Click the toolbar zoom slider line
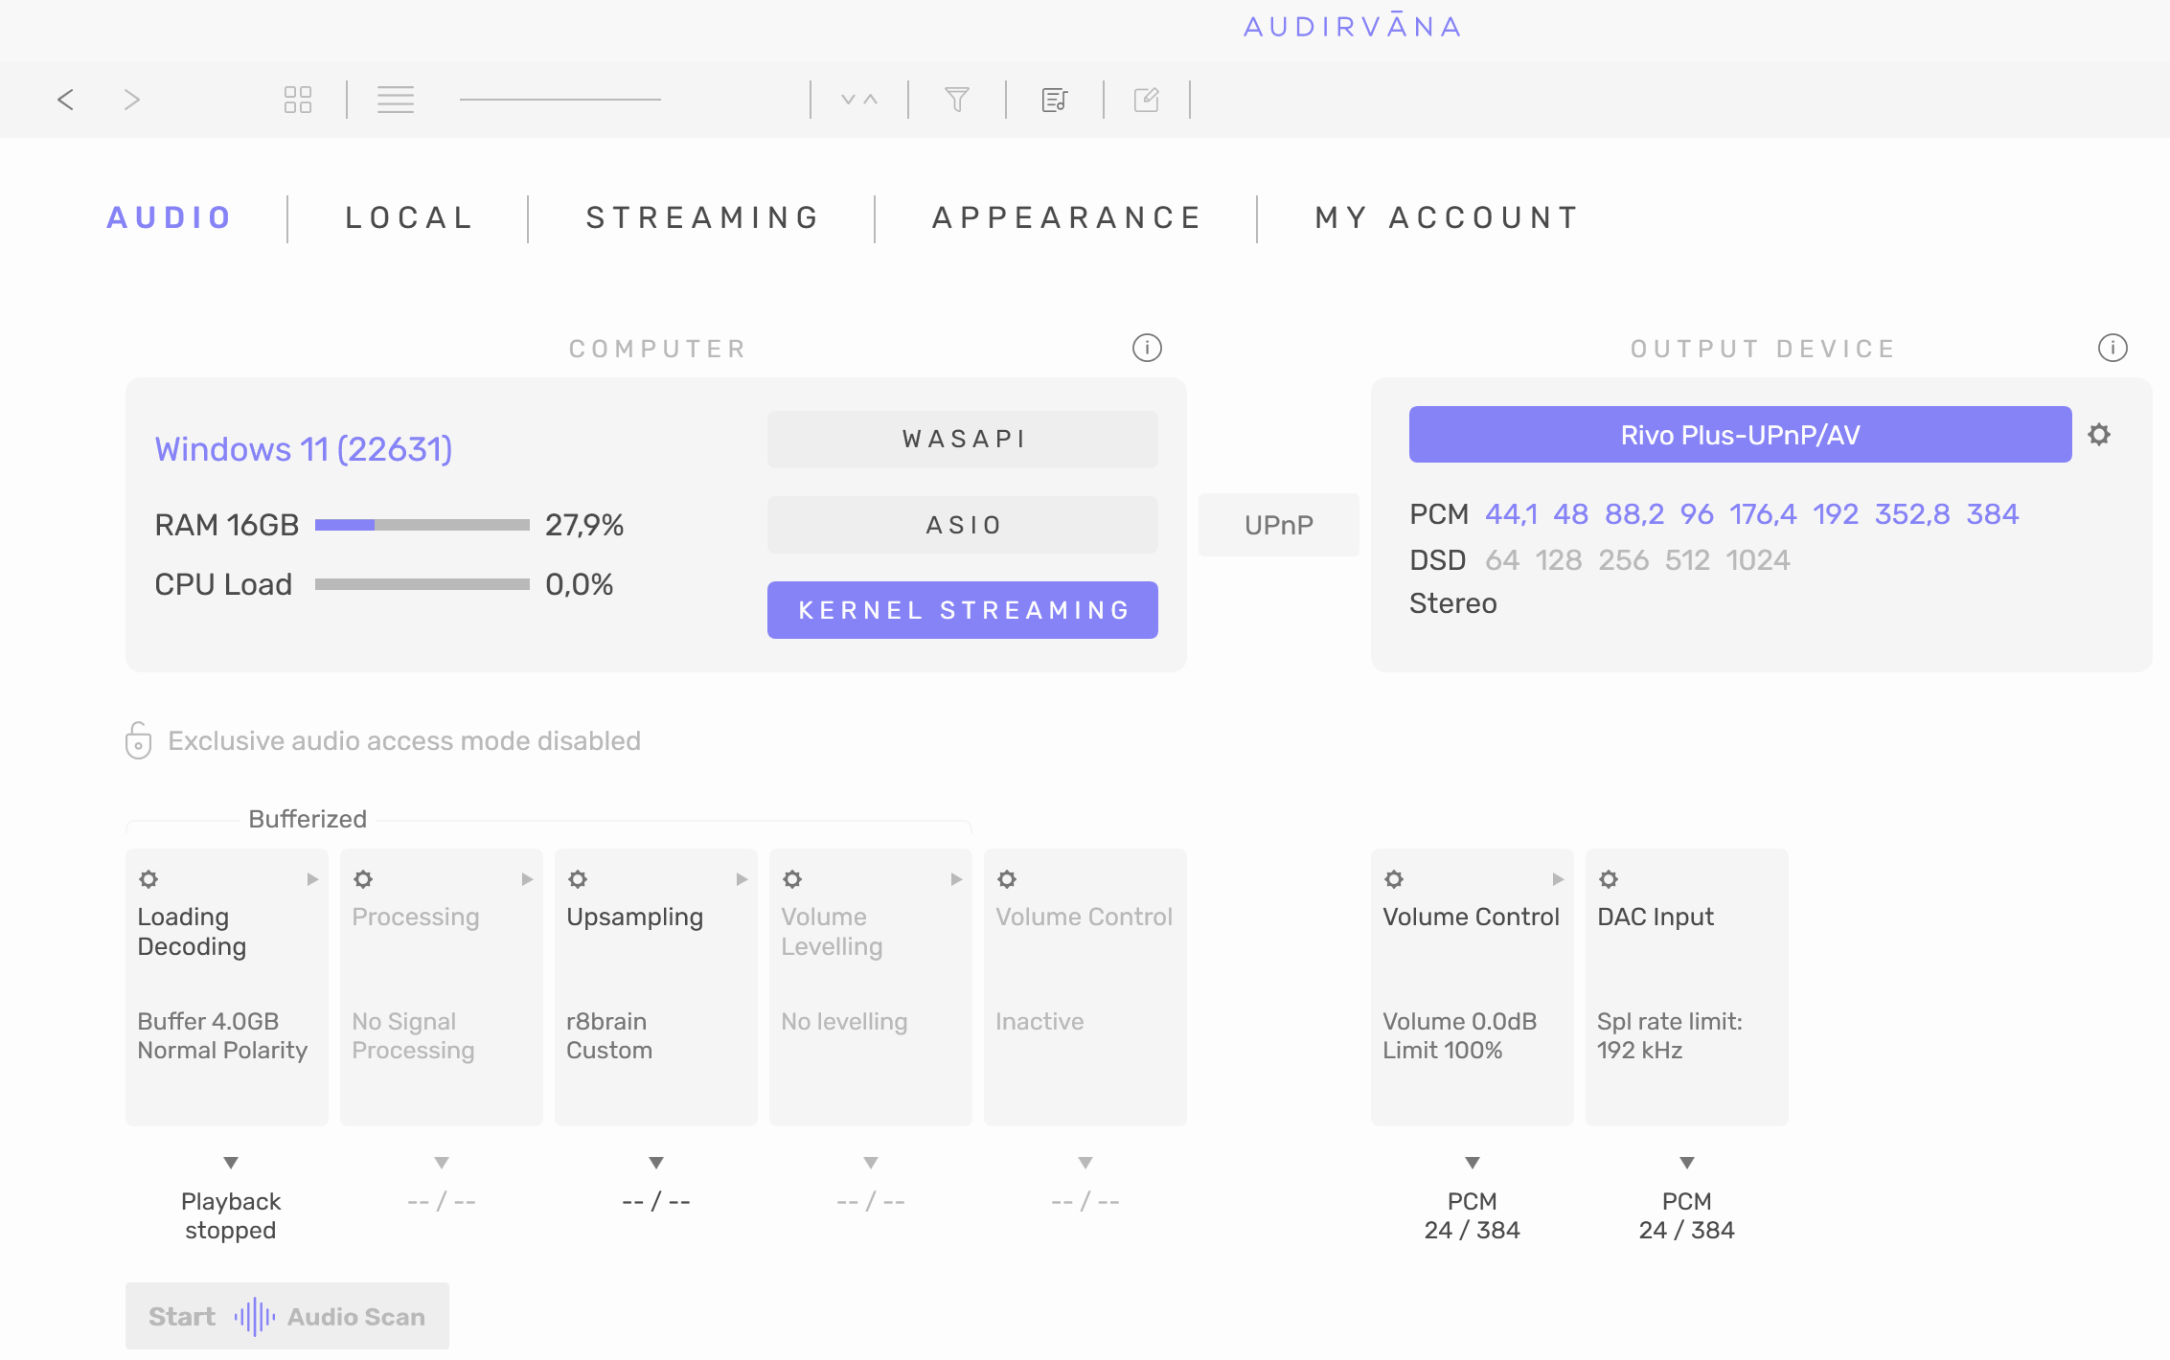The height and width of the screenshot is (1360, 2170). point(560,100)
